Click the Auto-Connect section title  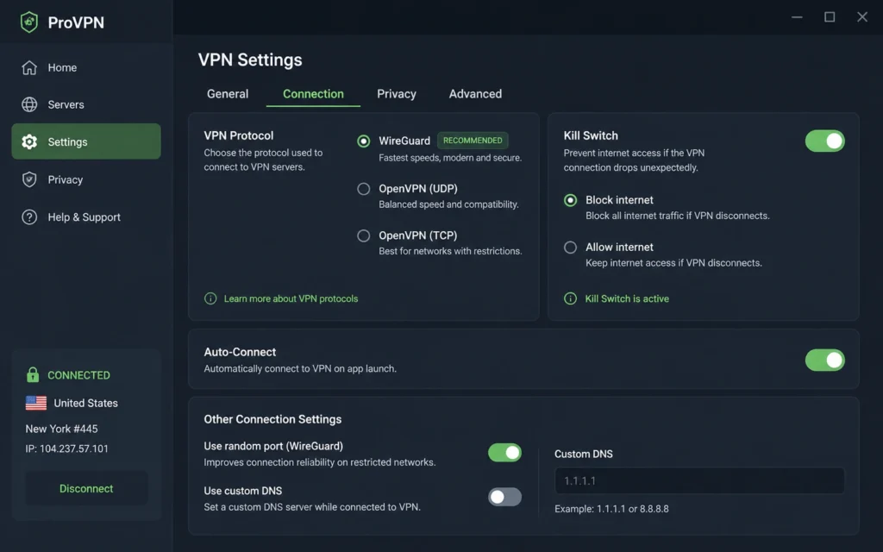[x=240, y=352]
